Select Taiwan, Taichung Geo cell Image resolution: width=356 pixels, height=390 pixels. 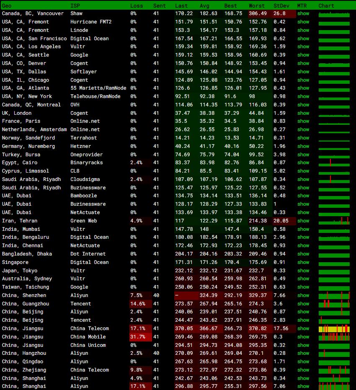point(26,287)
